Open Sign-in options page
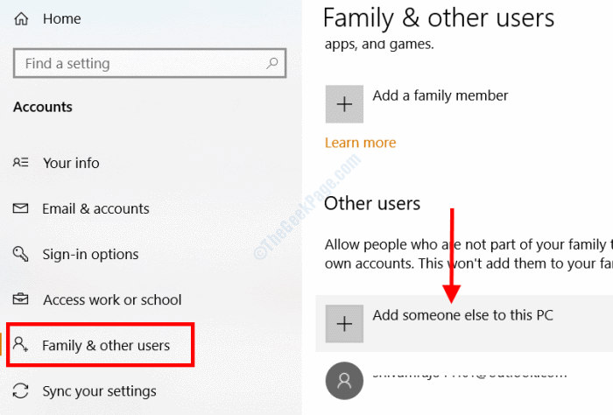 click(90, 255)
